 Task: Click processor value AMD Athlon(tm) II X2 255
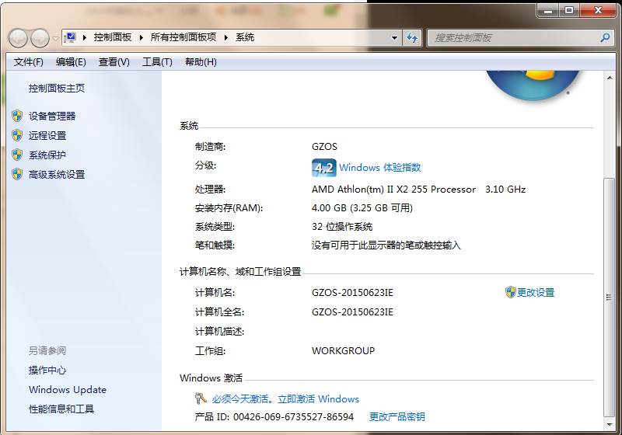point(393,190)
